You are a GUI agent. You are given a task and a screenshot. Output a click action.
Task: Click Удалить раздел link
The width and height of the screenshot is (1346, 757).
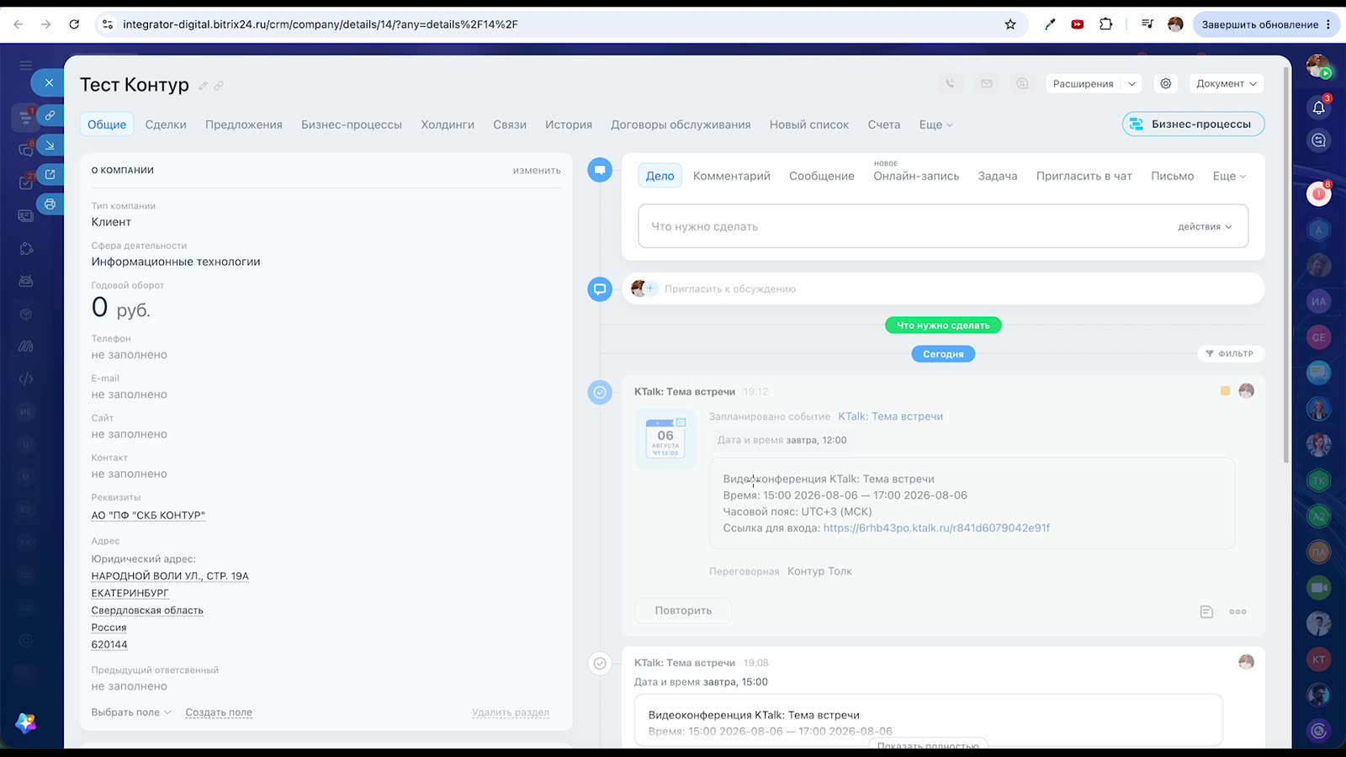[511, 712]
